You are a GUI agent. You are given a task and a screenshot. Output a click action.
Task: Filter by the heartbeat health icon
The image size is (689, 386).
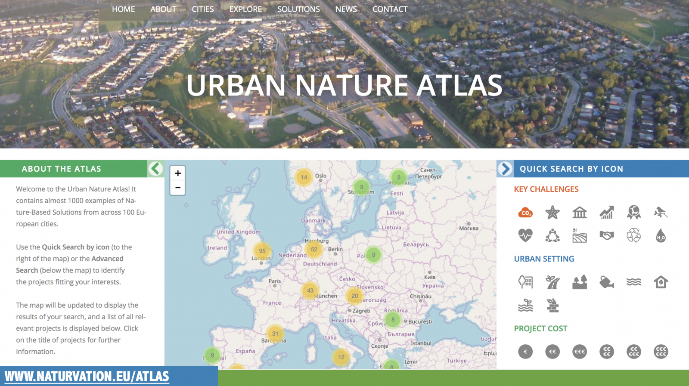point(525,235)
